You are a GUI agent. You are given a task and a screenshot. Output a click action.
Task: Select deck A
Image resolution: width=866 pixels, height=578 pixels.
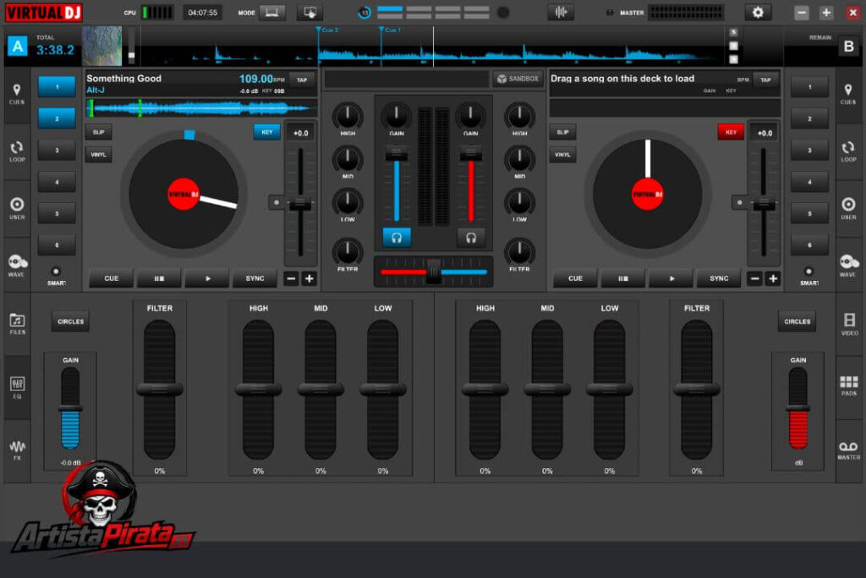coord(18,46)
